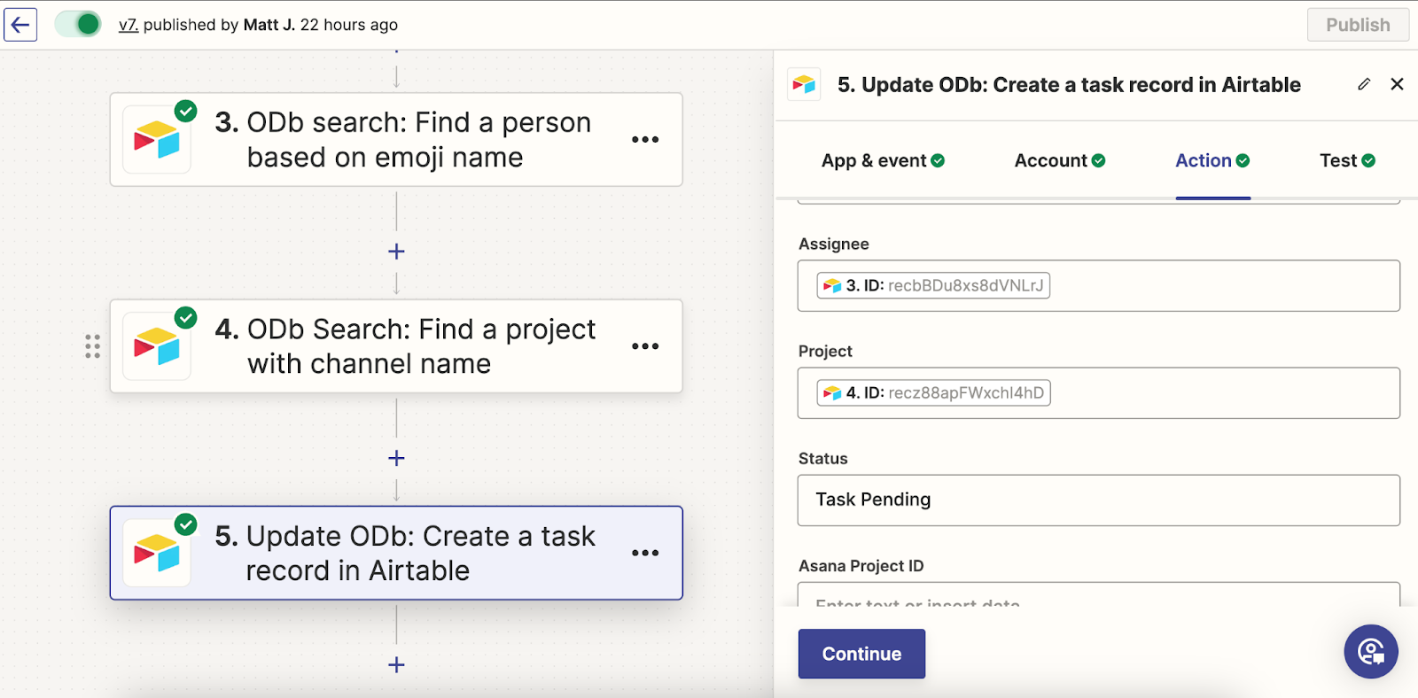Add step with plus below step 3
This screenshot has height=698, width=1418.
tap(396, 252)
